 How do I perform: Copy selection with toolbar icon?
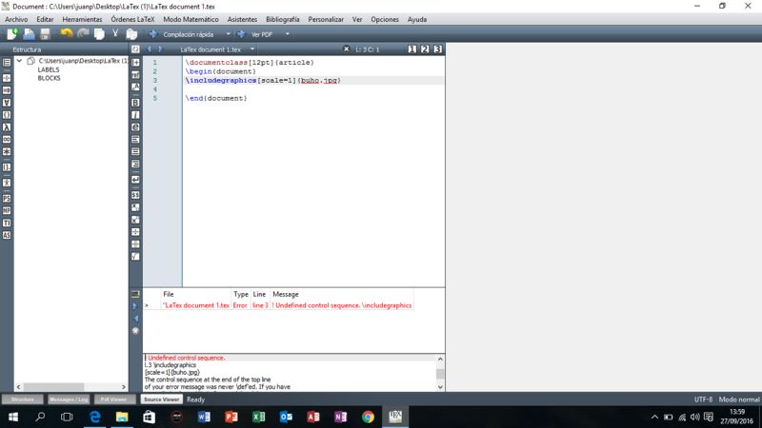(x=99, y=34)
